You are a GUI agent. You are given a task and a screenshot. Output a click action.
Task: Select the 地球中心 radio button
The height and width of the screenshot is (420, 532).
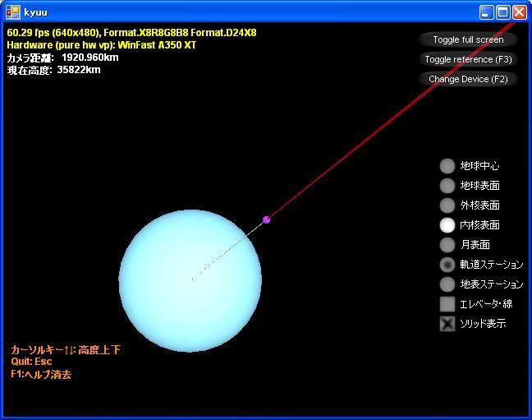point(447,166)
